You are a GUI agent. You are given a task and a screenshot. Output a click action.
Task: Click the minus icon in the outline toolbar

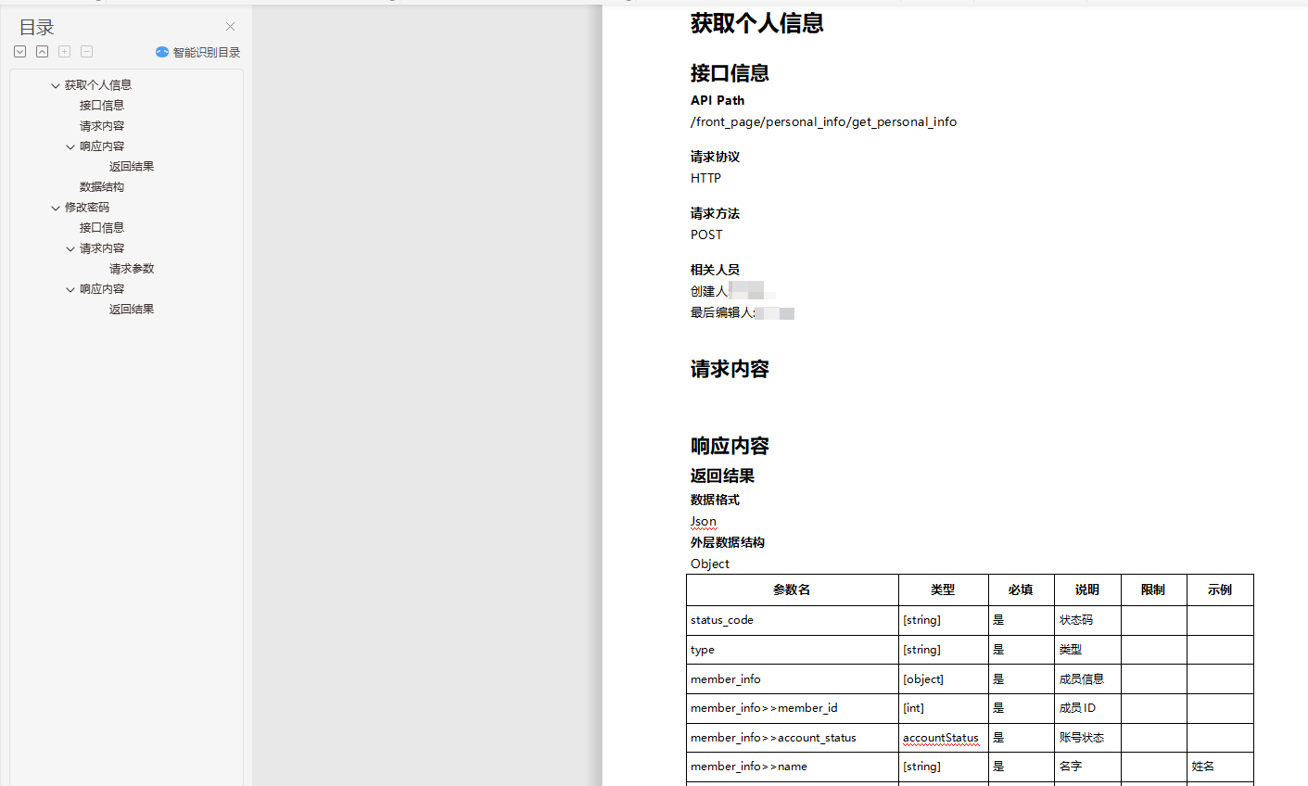87,52
